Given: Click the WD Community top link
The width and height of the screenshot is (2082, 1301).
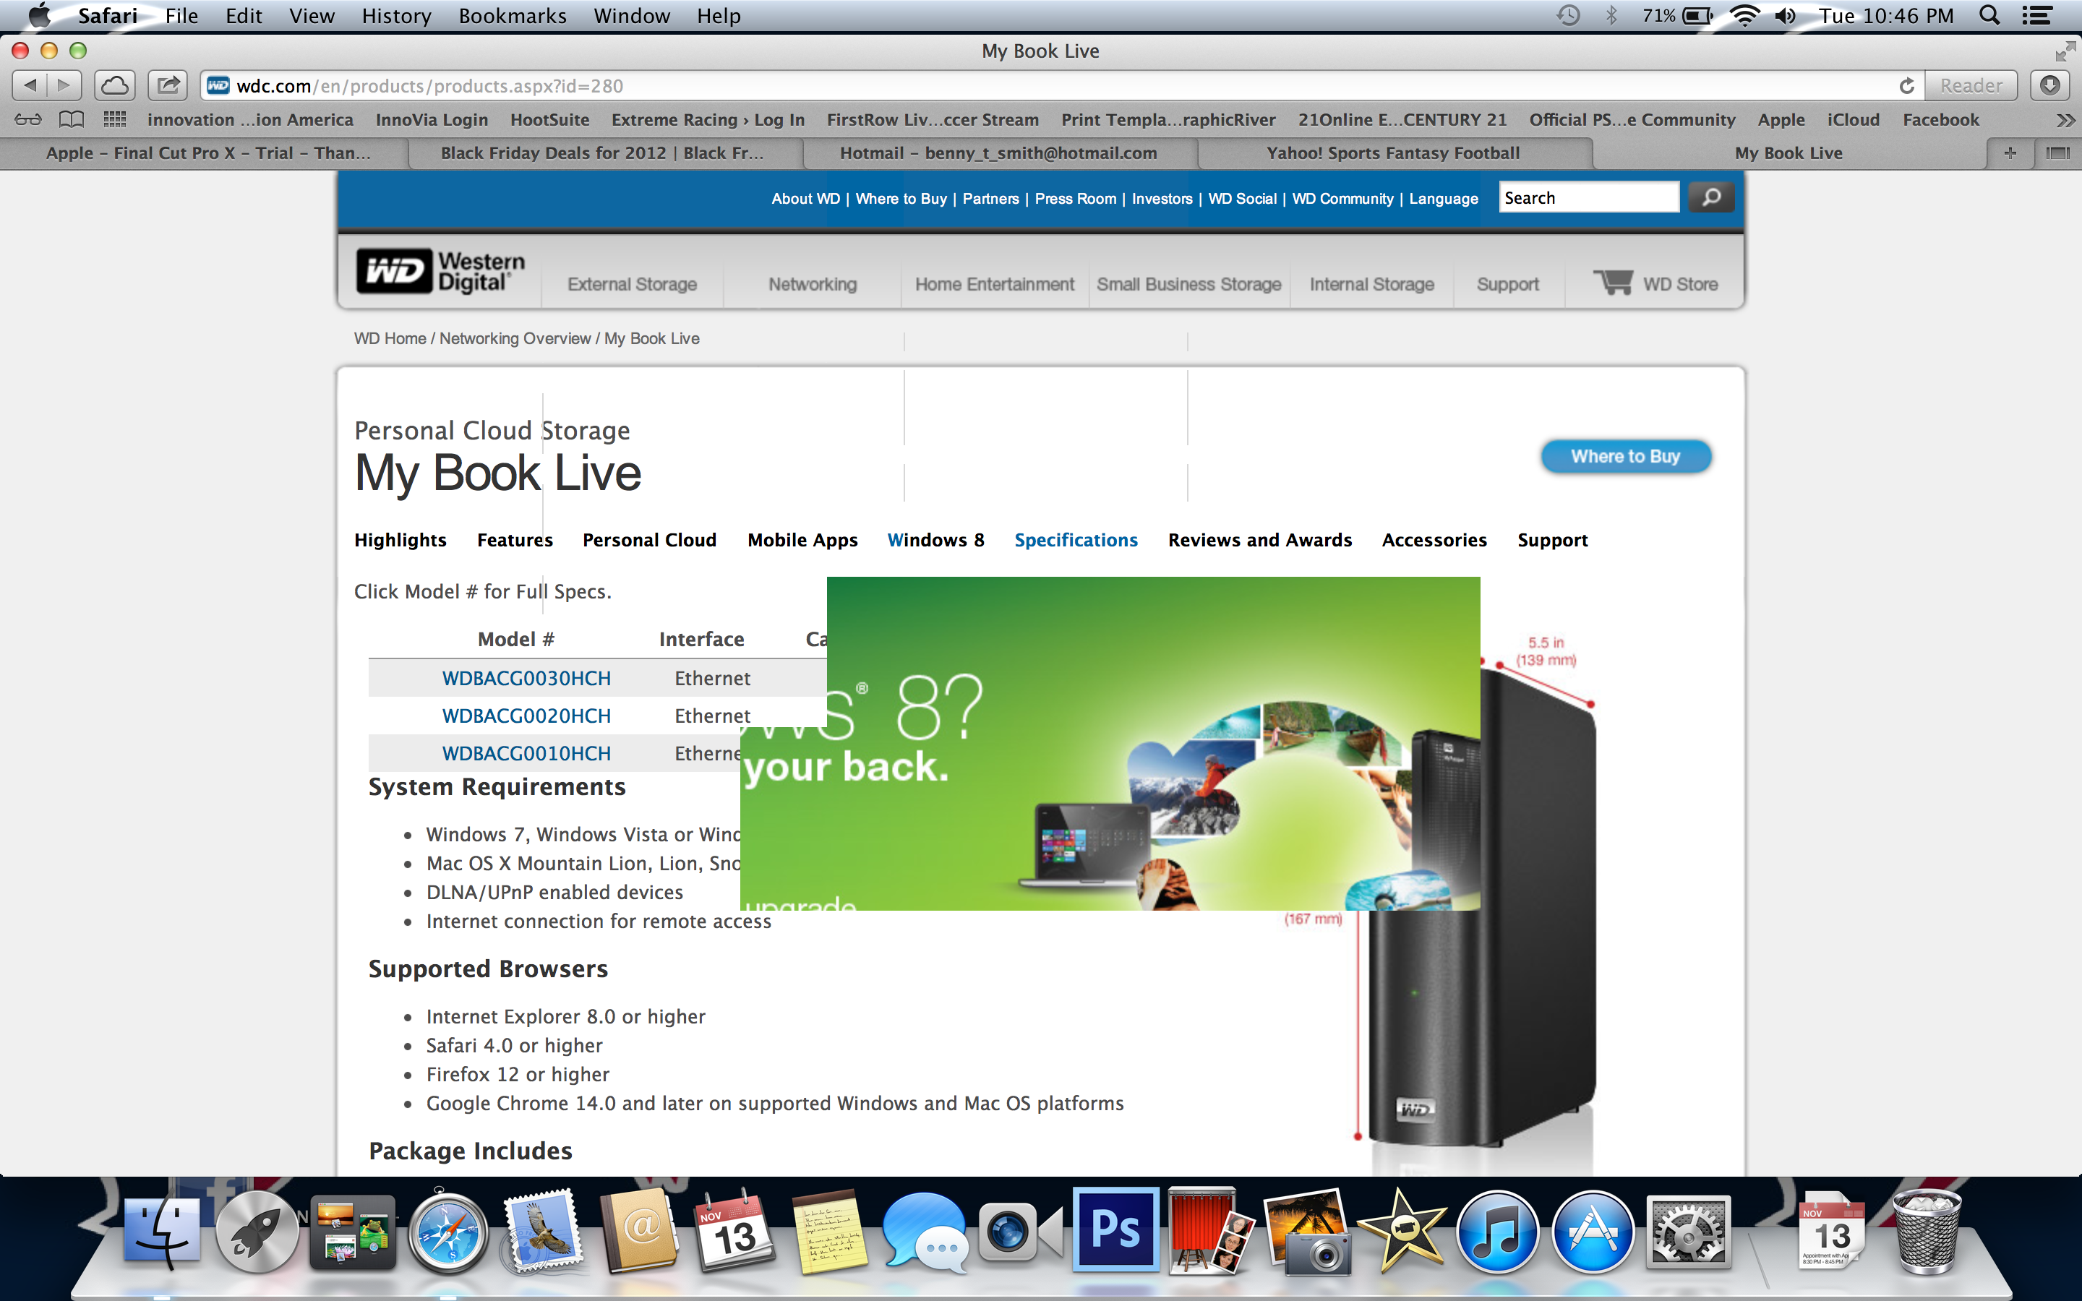Looking at the screenshot, I should coord(1342,199).
